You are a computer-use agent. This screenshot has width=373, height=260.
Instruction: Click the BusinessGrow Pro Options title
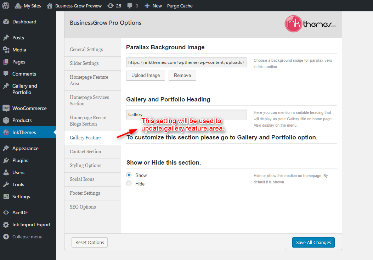tap(106, 23)
